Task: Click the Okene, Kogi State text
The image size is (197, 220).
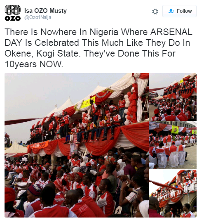Action: coord(41,54)
